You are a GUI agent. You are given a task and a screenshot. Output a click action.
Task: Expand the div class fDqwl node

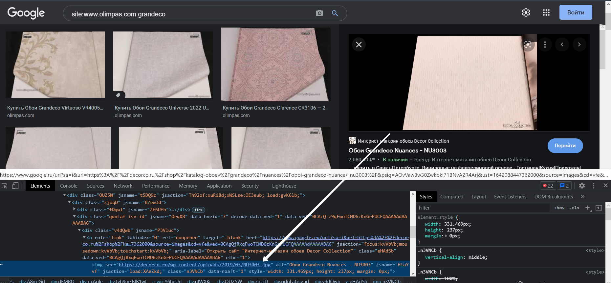tap(75, 209)
